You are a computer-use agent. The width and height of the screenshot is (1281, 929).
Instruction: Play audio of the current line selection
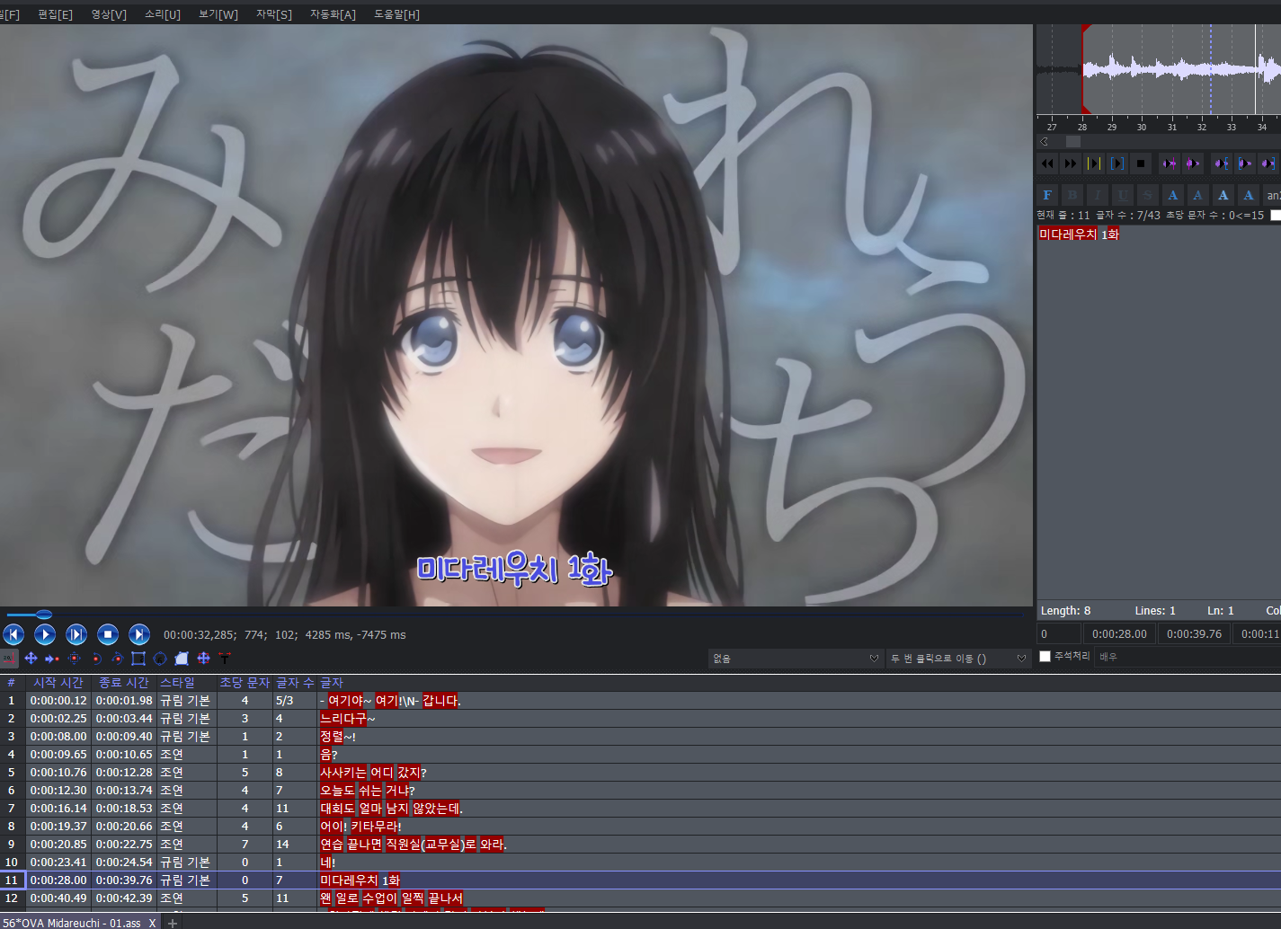pyautogui.click(x=1116, y=164)
